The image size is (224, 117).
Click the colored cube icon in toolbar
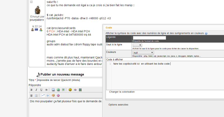point(75,90)
